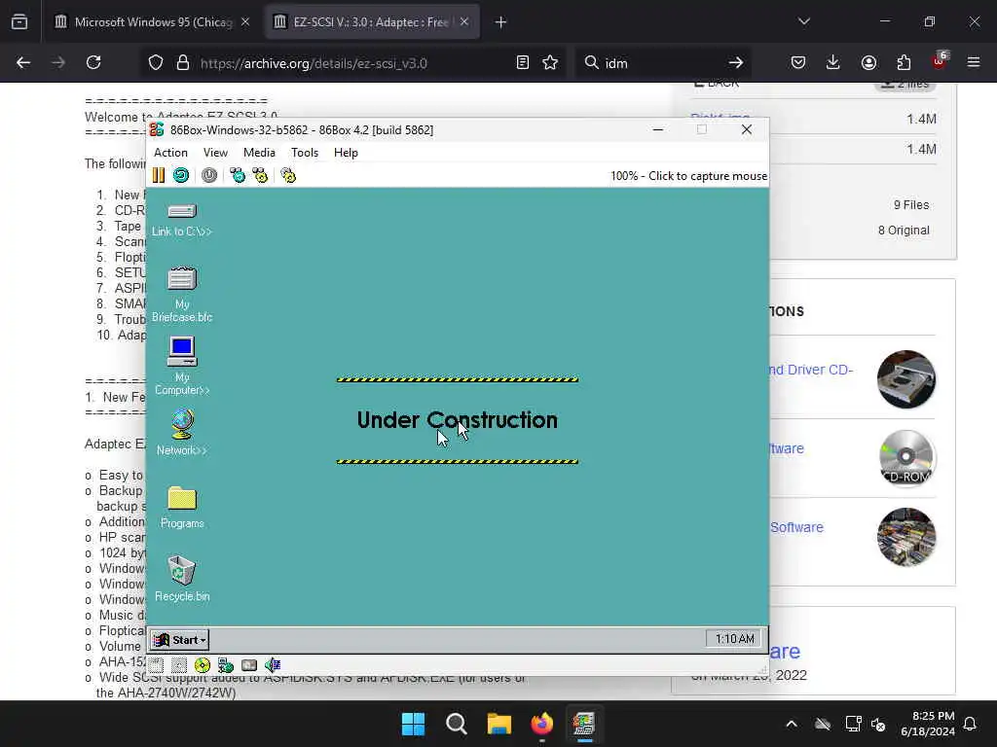Open the Pocket save icon
This screenshot has height=747, width=997.
point(798,63)
